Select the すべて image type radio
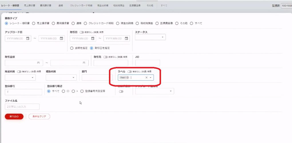Viewport: 292px width, 143px height. pyautogui.click(x=191, y=23)
